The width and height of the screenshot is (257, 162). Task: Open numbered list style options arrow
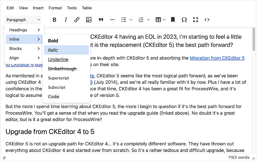pos(148,20)
